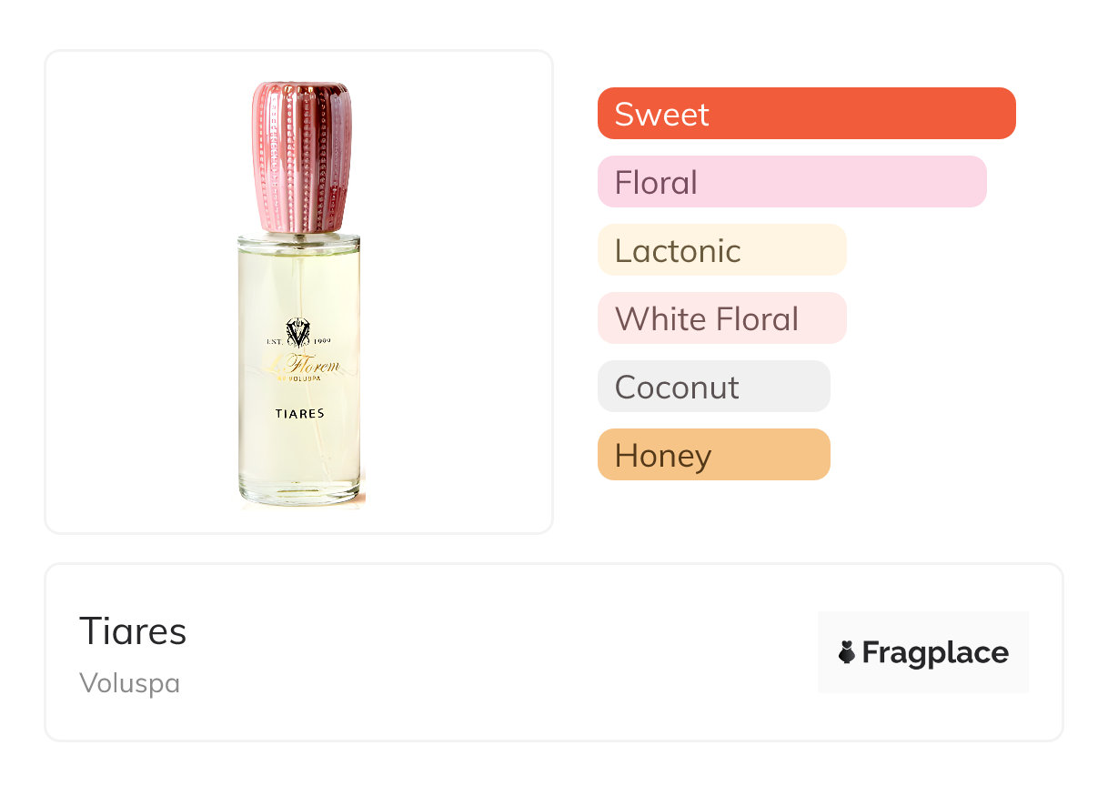Click the Fragplace wordmark text
This screenshot has height=786, width=1108.
935,652
